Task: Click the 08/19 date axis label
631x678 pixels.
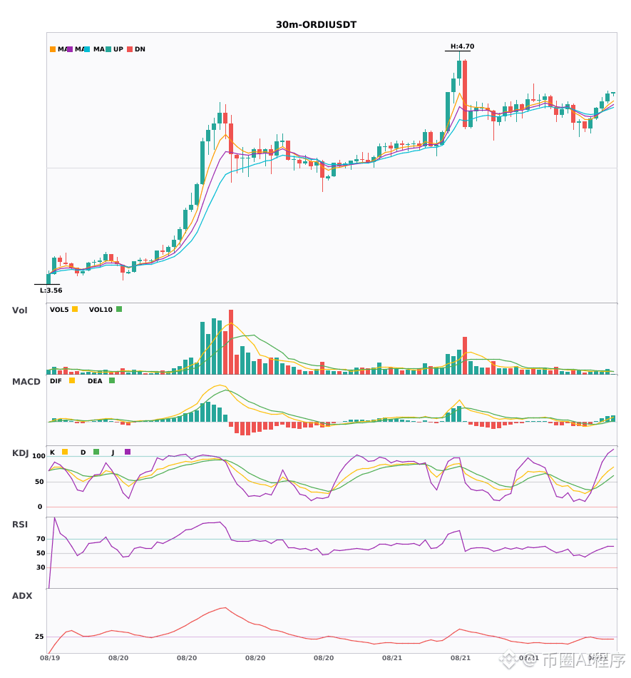Action: 50,658
